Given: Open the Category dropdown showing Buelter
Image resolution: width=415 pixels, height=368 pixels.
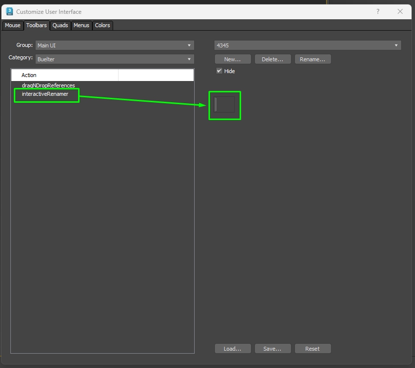Looking at the screenshot, I should [115, 59].
